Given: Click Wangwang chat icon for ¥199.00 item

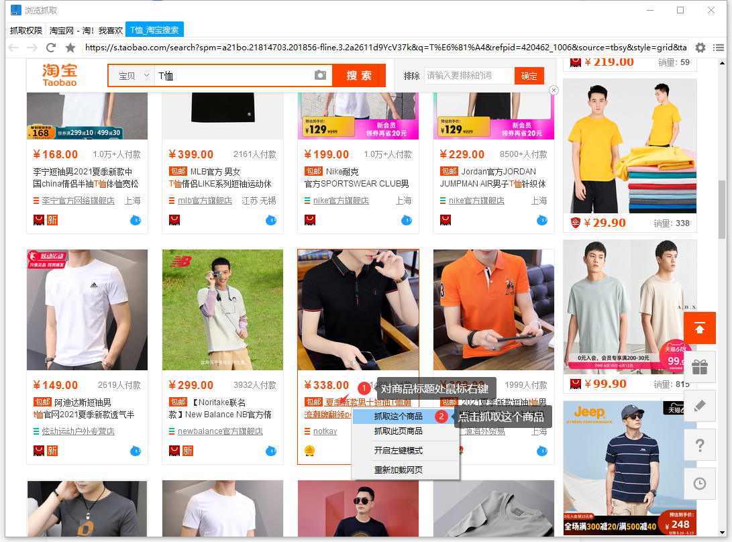Looking at the screenshot, I should click(407, 220).
